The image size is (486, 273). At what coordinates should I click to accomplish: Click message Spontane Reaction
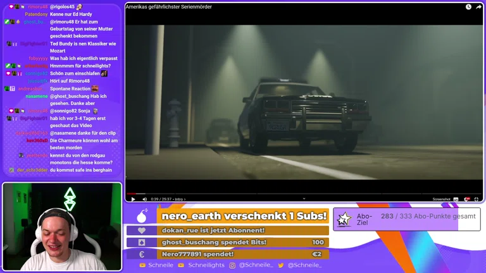point(70,88)
